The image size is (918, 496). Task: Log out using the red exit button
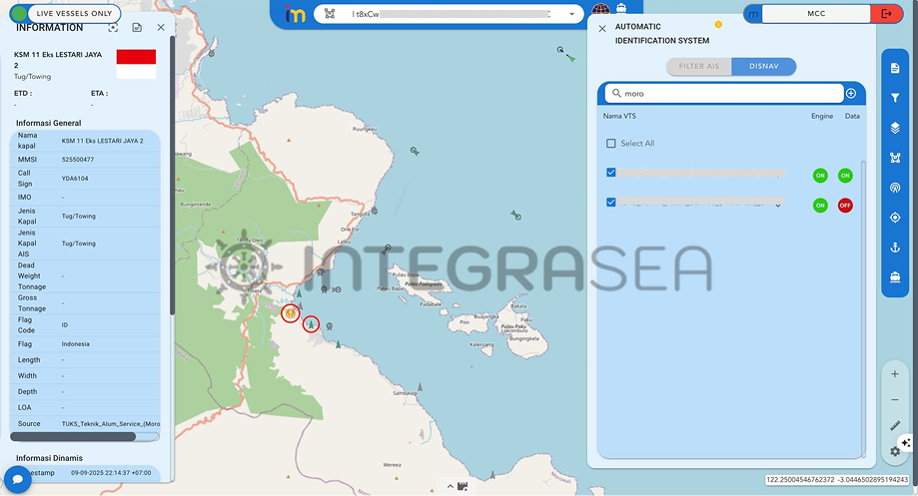pyautogui.click(x=886, y=13)
